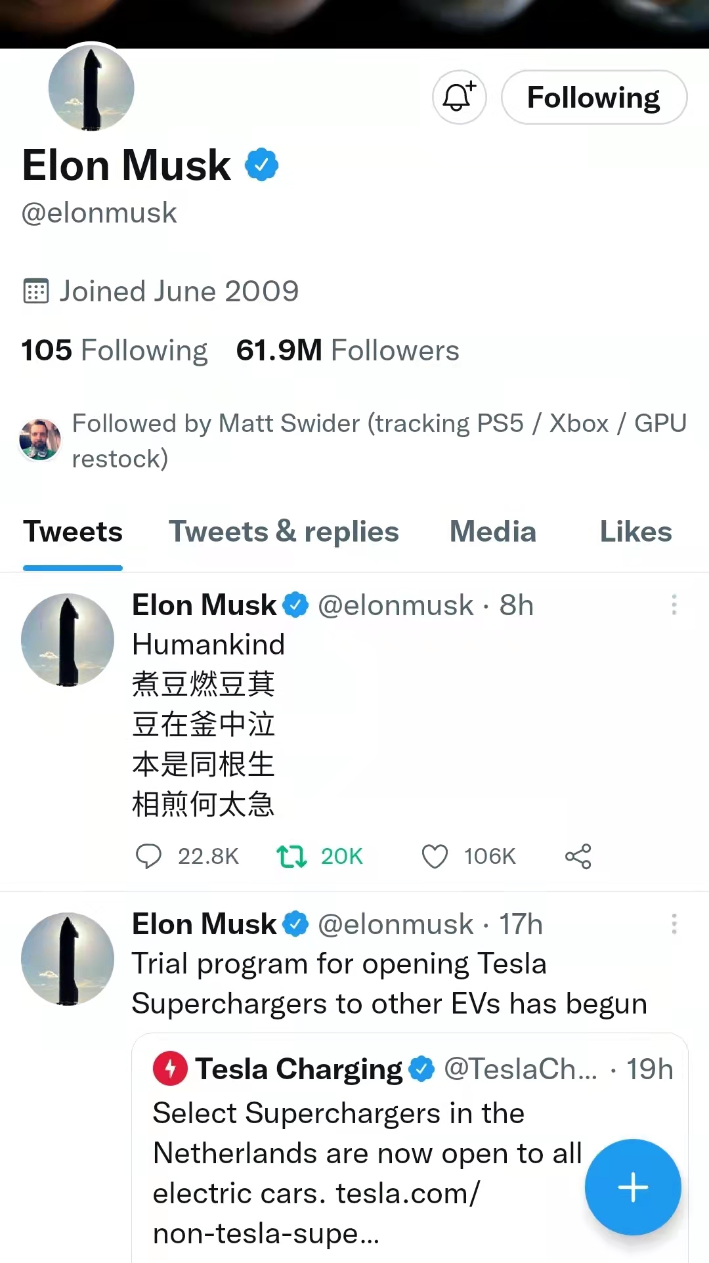Retweet the Humankind tweet
This screenshot has height=1263, width=709.
point(291,856)
